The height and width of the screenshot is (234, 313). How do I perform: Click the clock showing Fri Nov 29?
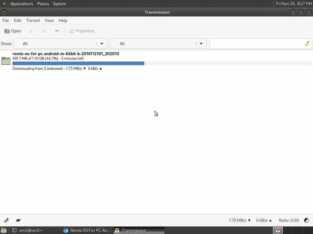[294, 4]
